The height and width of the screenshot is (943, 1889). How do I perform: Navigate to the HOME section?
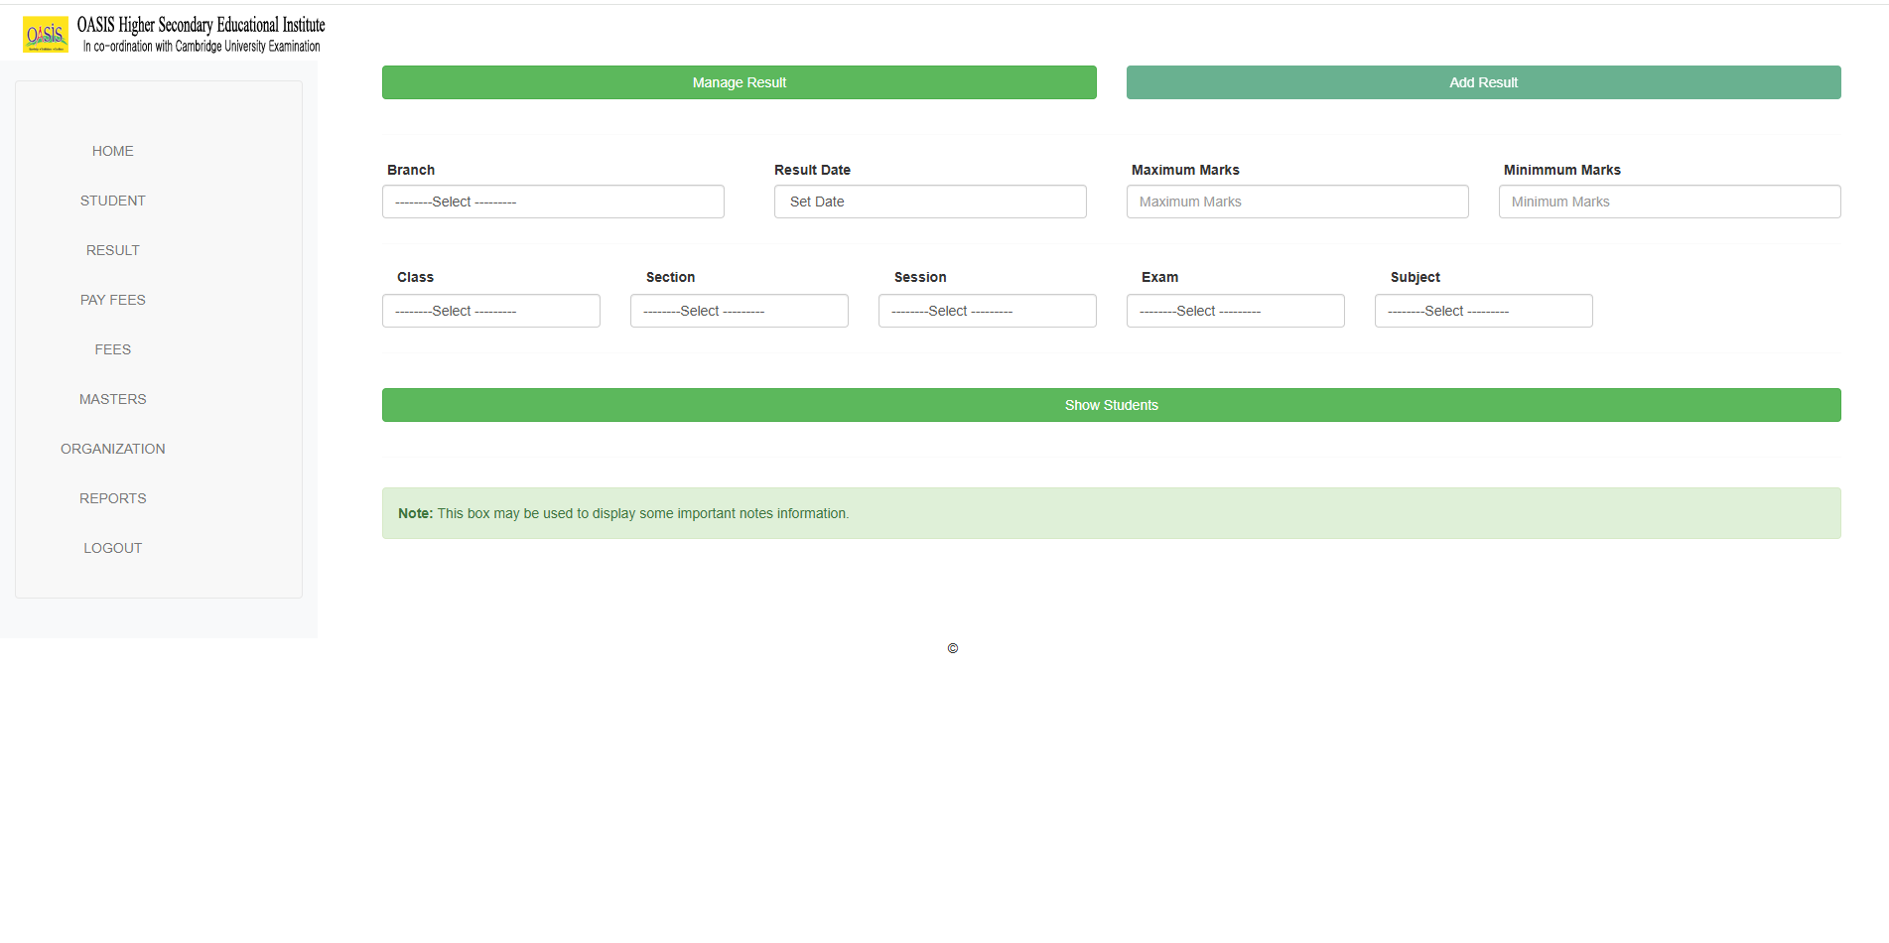112,151
